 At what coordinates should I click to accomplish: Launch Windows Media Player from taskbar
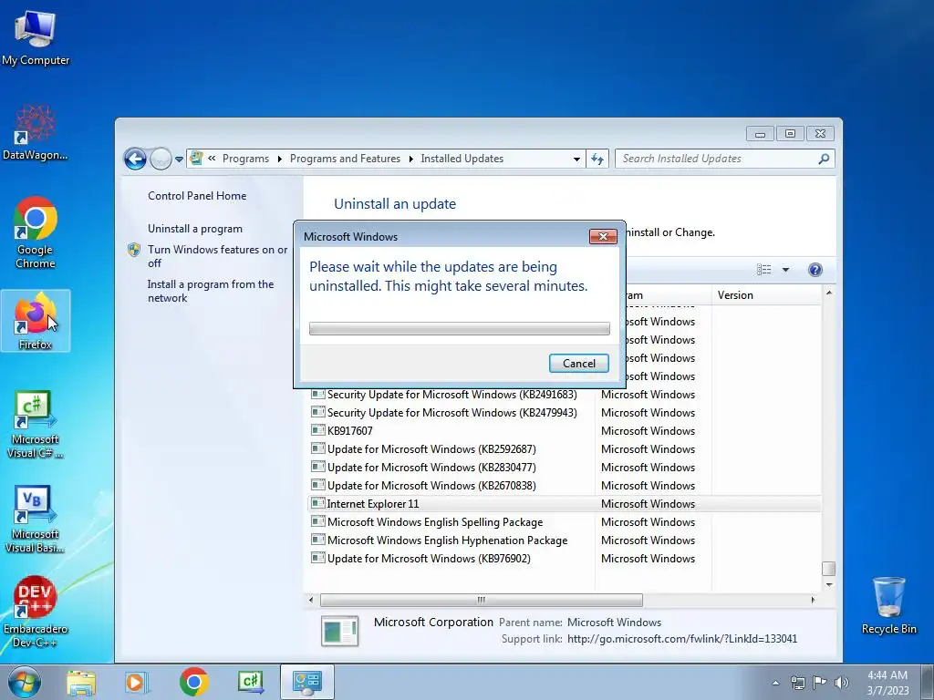[x=137, y=682]
